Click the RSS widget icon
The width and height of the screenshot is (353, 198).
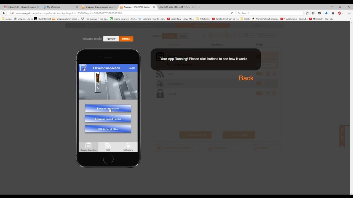point(160,74)
